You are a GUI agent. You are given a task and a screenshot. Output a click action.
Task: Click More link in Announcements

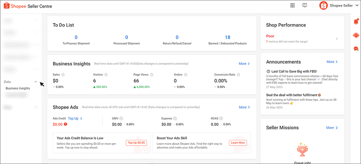(332, 62)
